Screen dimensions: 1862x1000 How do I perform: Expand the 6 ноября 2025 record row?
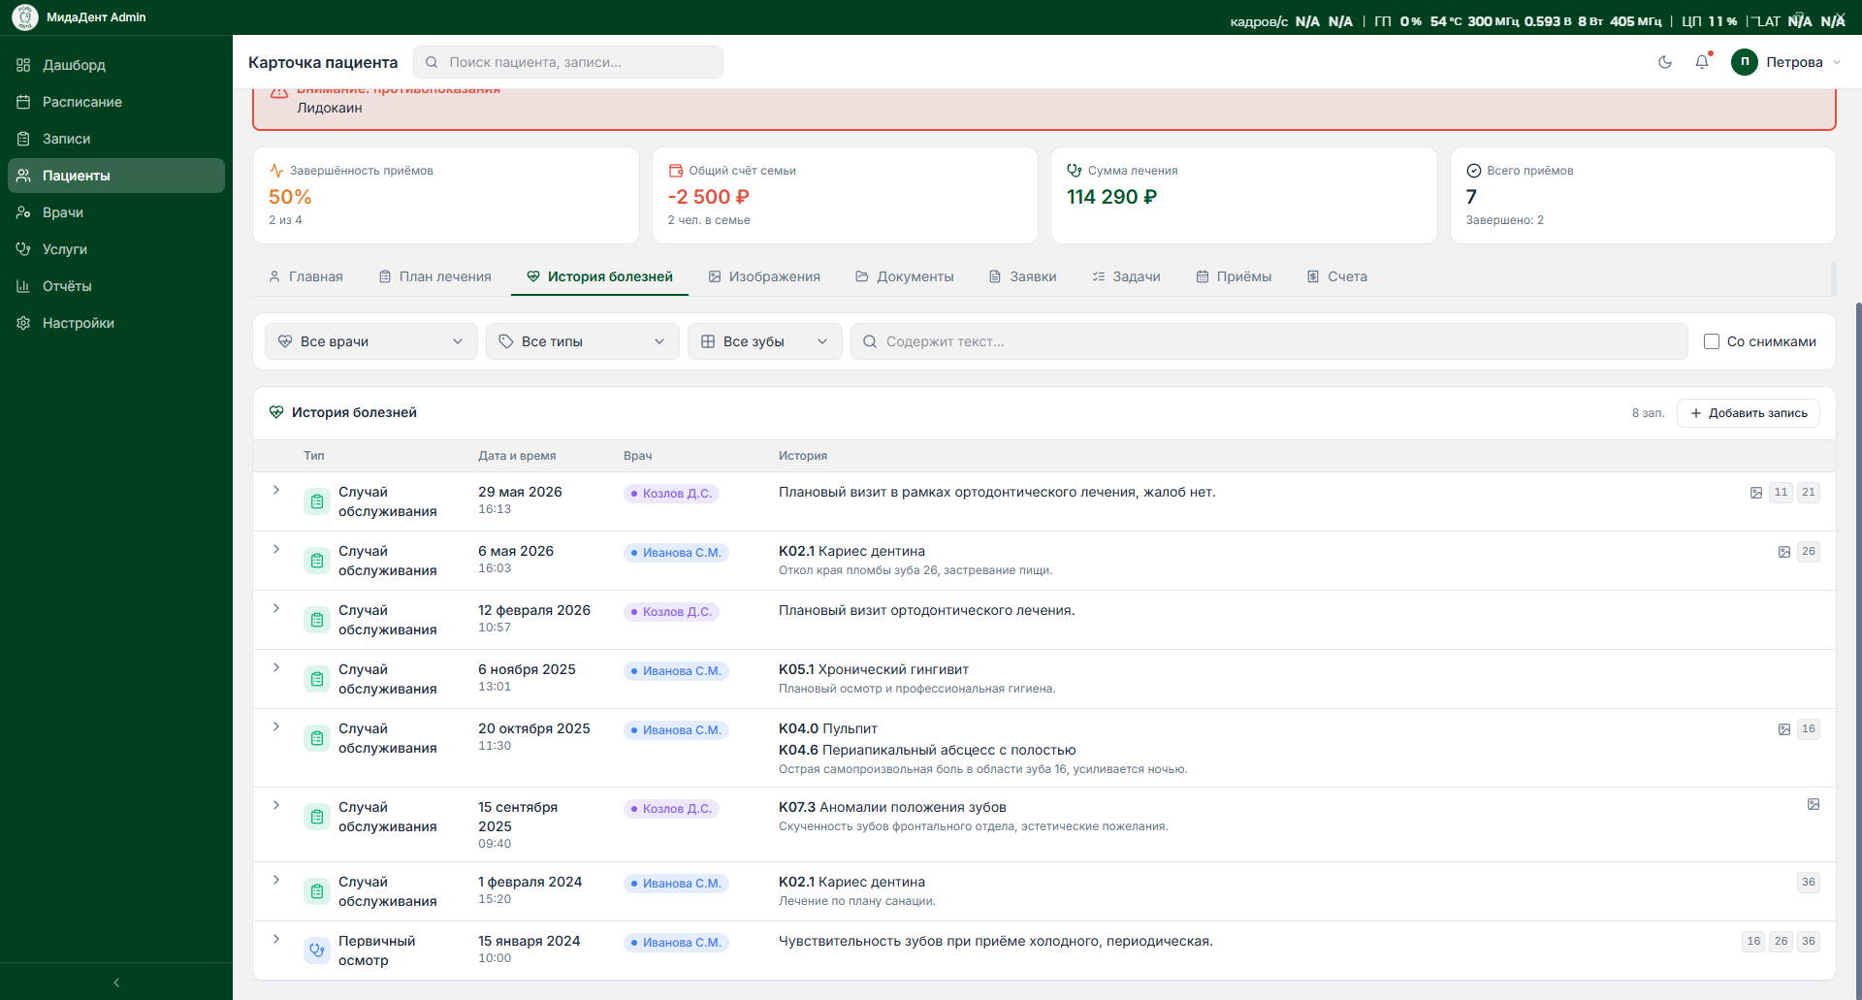pyautogui.click(x=276, y=667)
